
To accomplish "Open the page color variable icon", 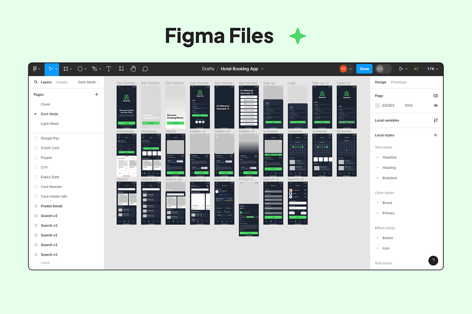I will coord(435,96).
